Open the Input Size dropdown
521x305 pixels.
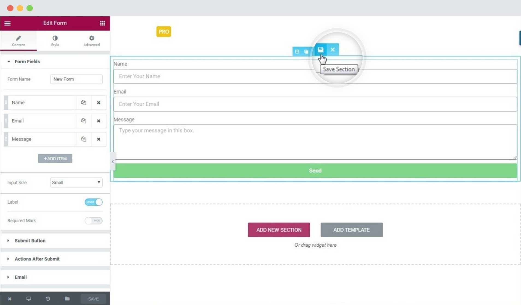(x=76, y=183)
